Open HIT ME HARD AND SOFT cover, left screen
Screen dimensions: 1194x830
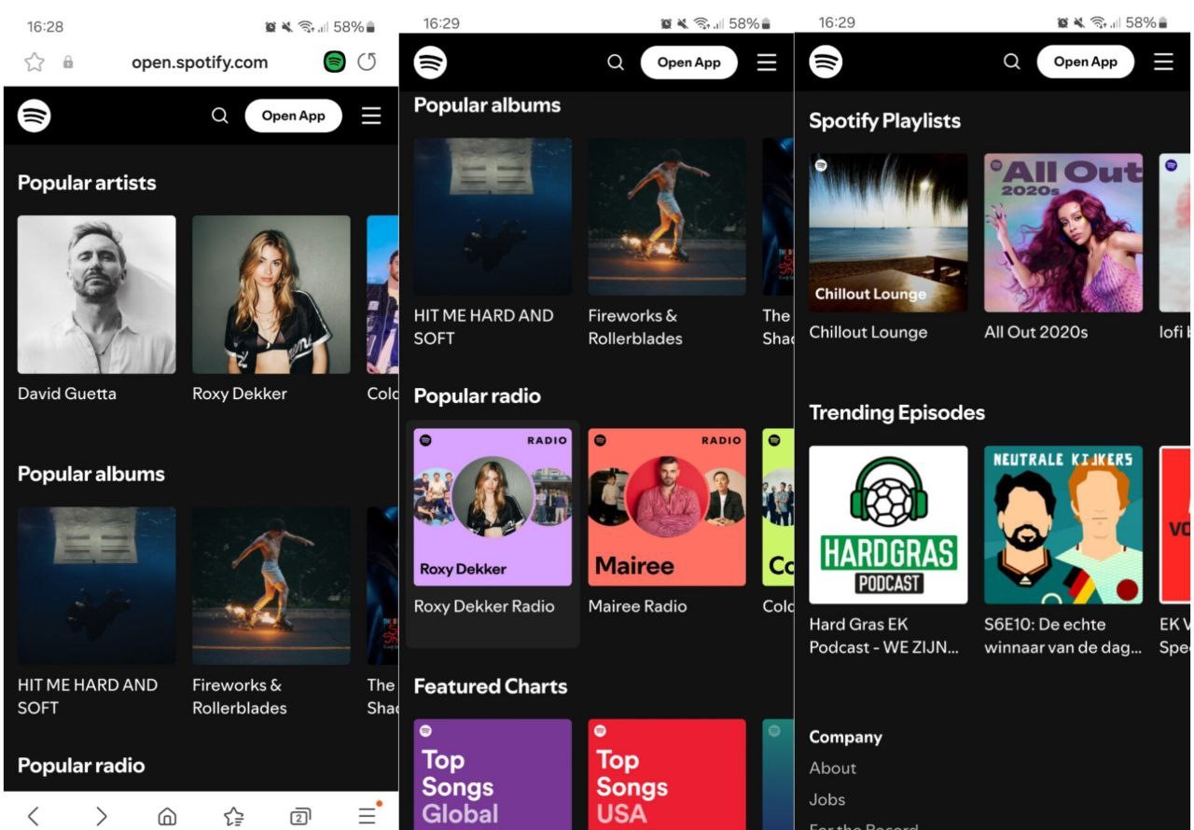pyautogui.click(x=97, y=586)
